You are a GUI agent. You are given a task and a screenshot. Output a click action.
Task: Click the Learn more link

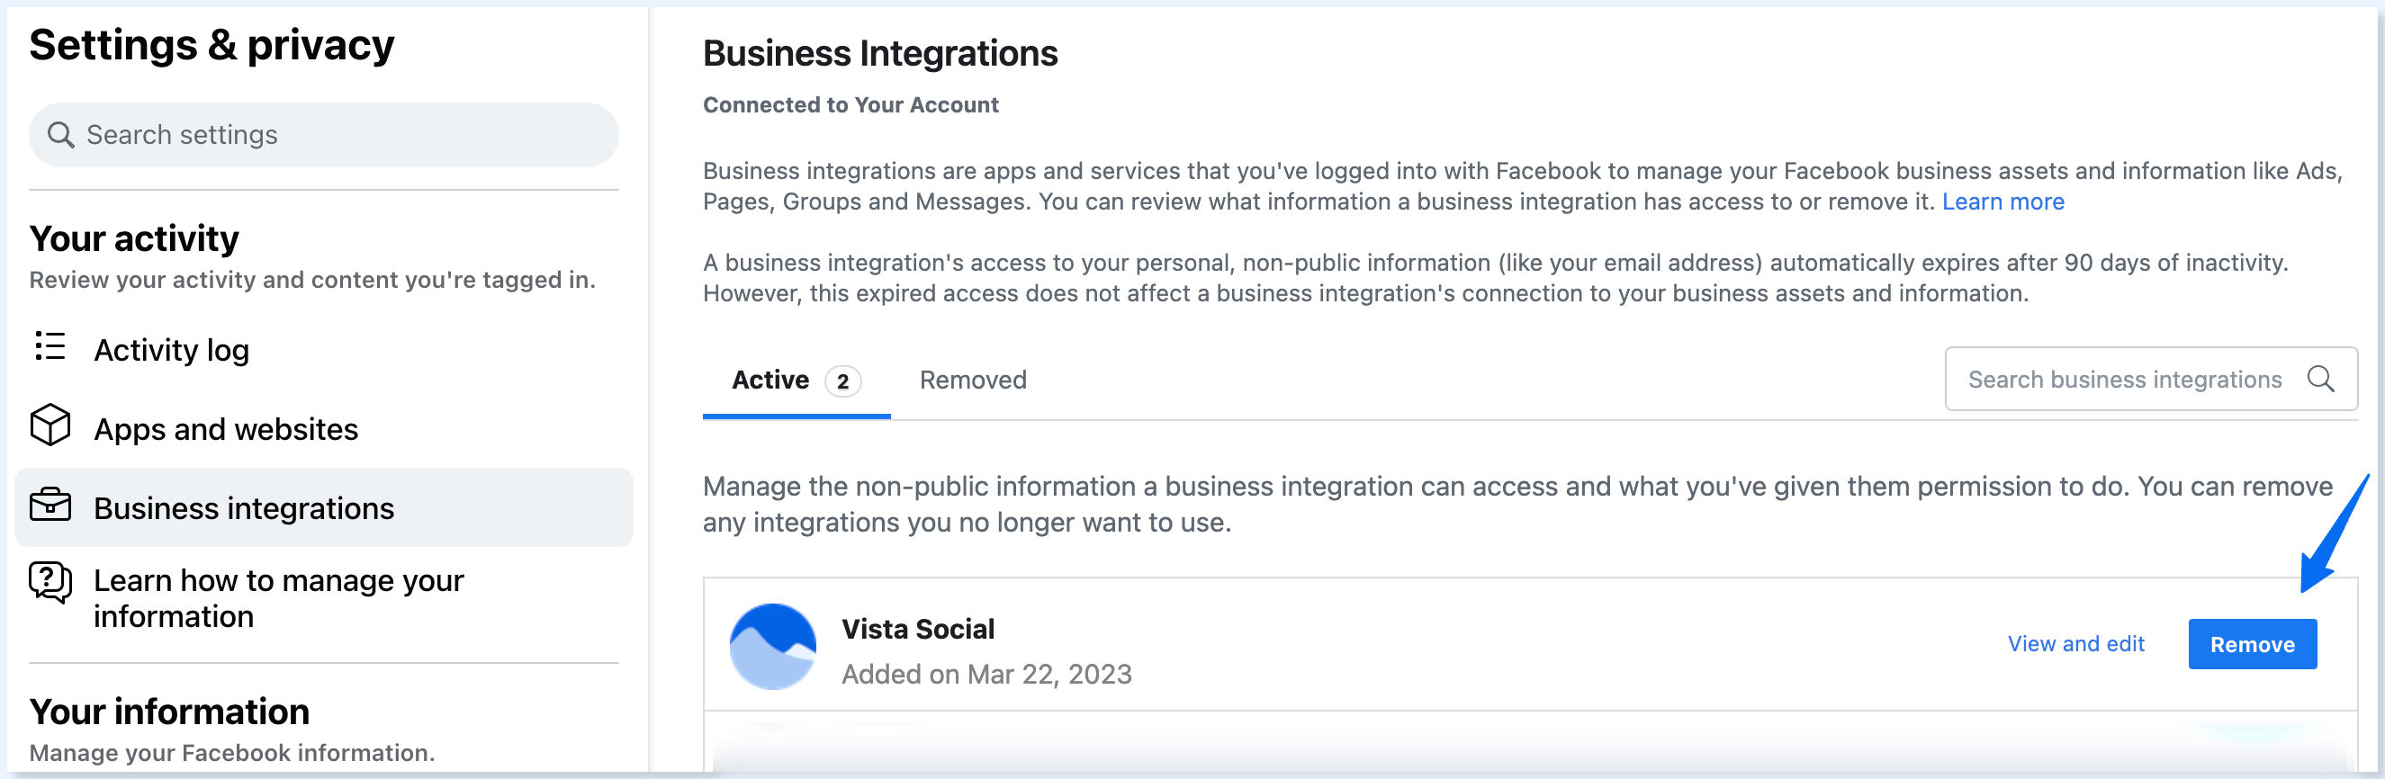2002,201
